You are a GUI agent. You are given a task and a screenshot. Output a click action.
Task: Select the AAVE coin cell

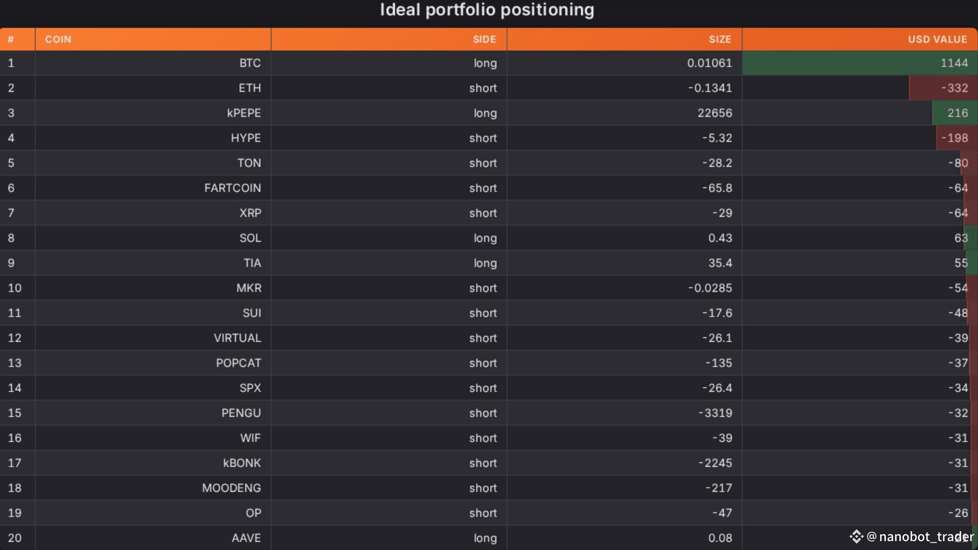click(153, 538)
